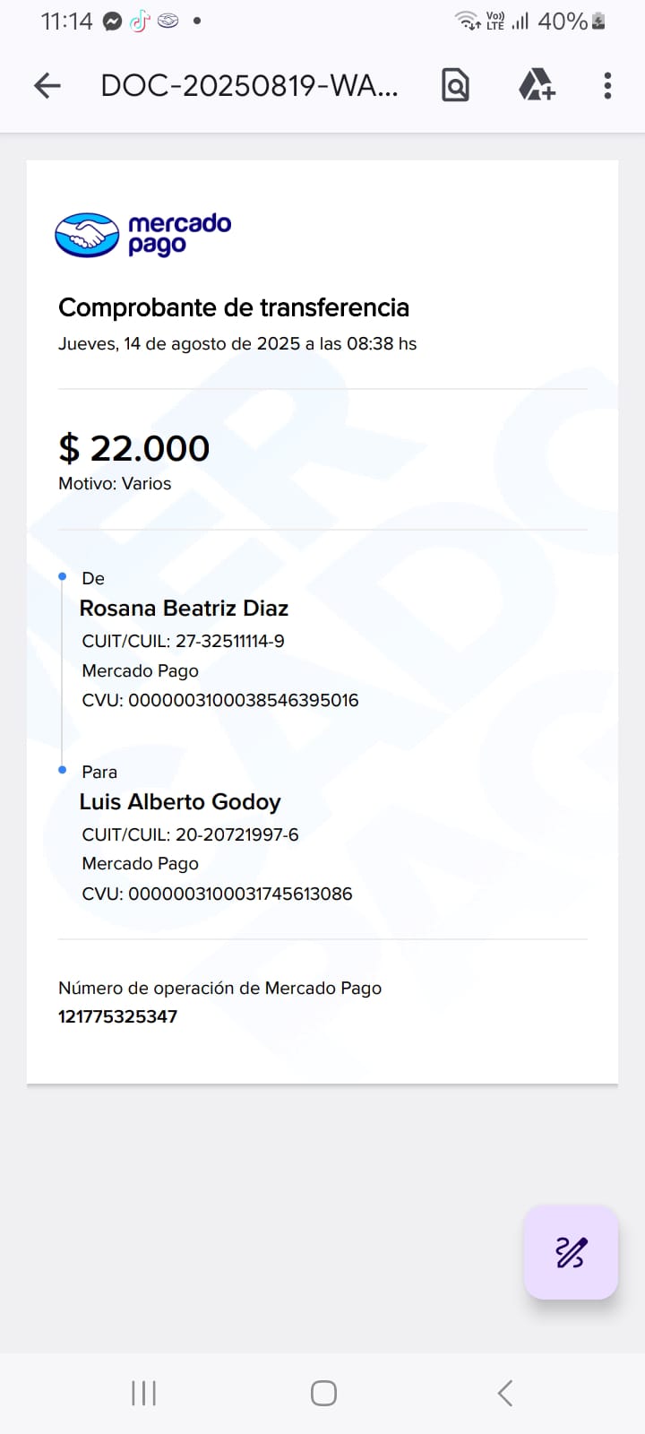Tap the recipient name Luis Alberto Godoy
The height and width of the screenshot is (1434, 645).
point(180,802)
